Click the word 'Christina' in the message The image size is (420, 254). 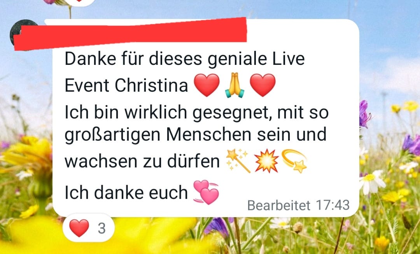[x=151, y=85]
